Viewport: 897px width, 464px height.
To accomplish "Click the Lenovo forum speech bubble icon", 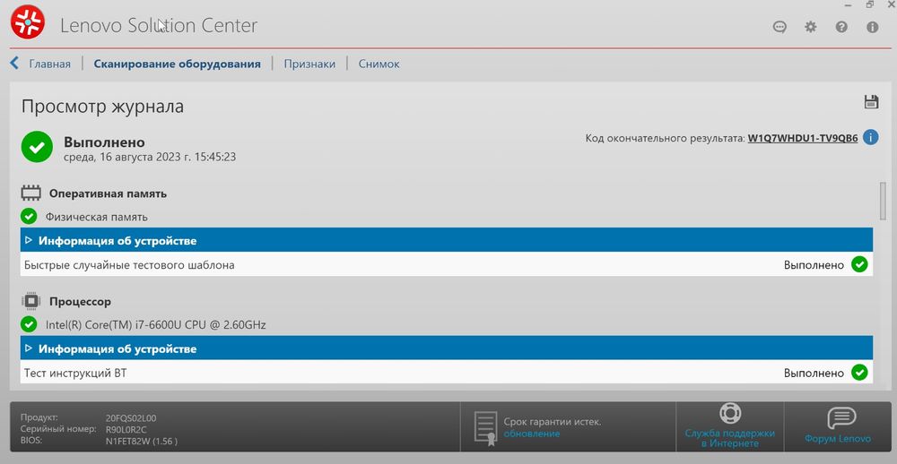I will click(x=841, y=418).
